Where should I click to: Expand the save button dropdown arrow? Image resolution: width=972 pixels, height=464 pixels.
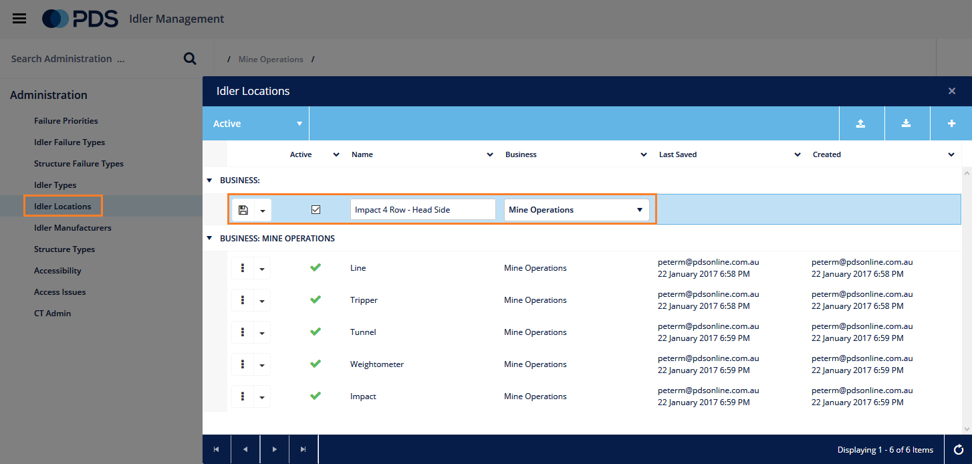(263, 210)
